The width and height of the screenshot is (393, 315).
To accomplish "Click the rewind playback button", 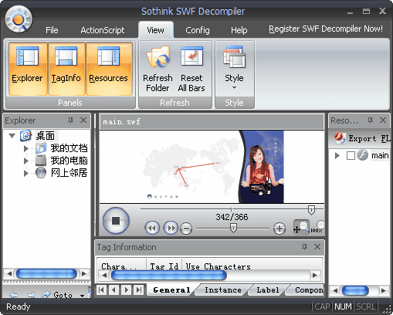I will (x=152, y=228).
